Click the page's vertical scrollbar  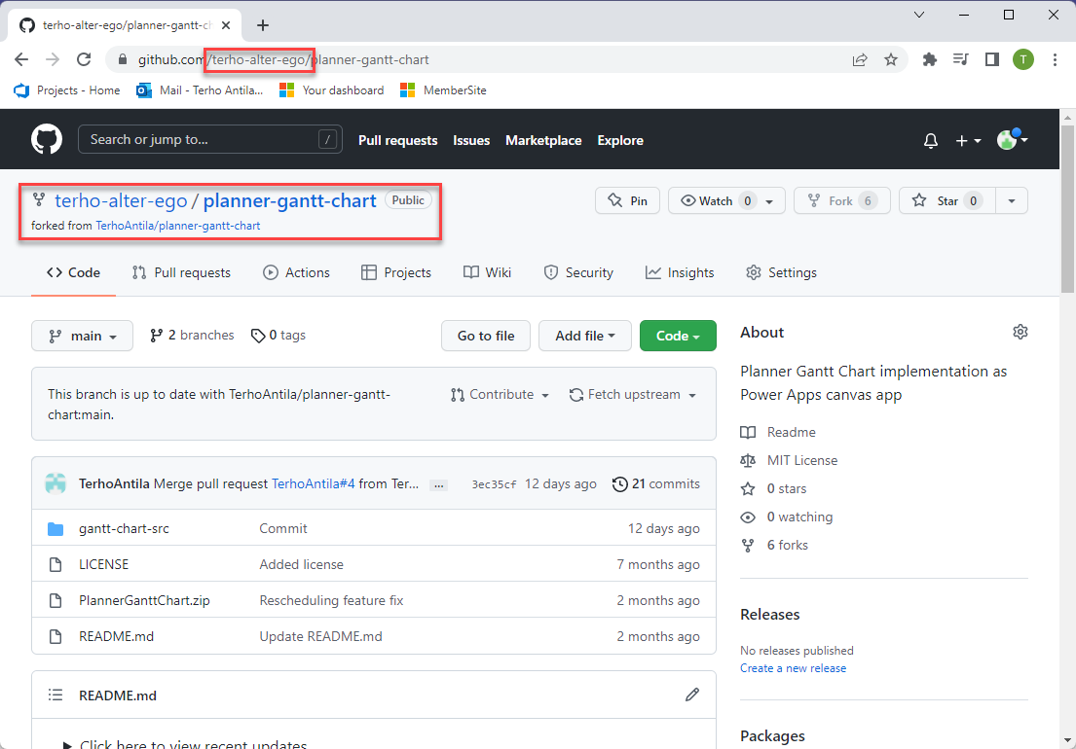tap(1067, 214)
